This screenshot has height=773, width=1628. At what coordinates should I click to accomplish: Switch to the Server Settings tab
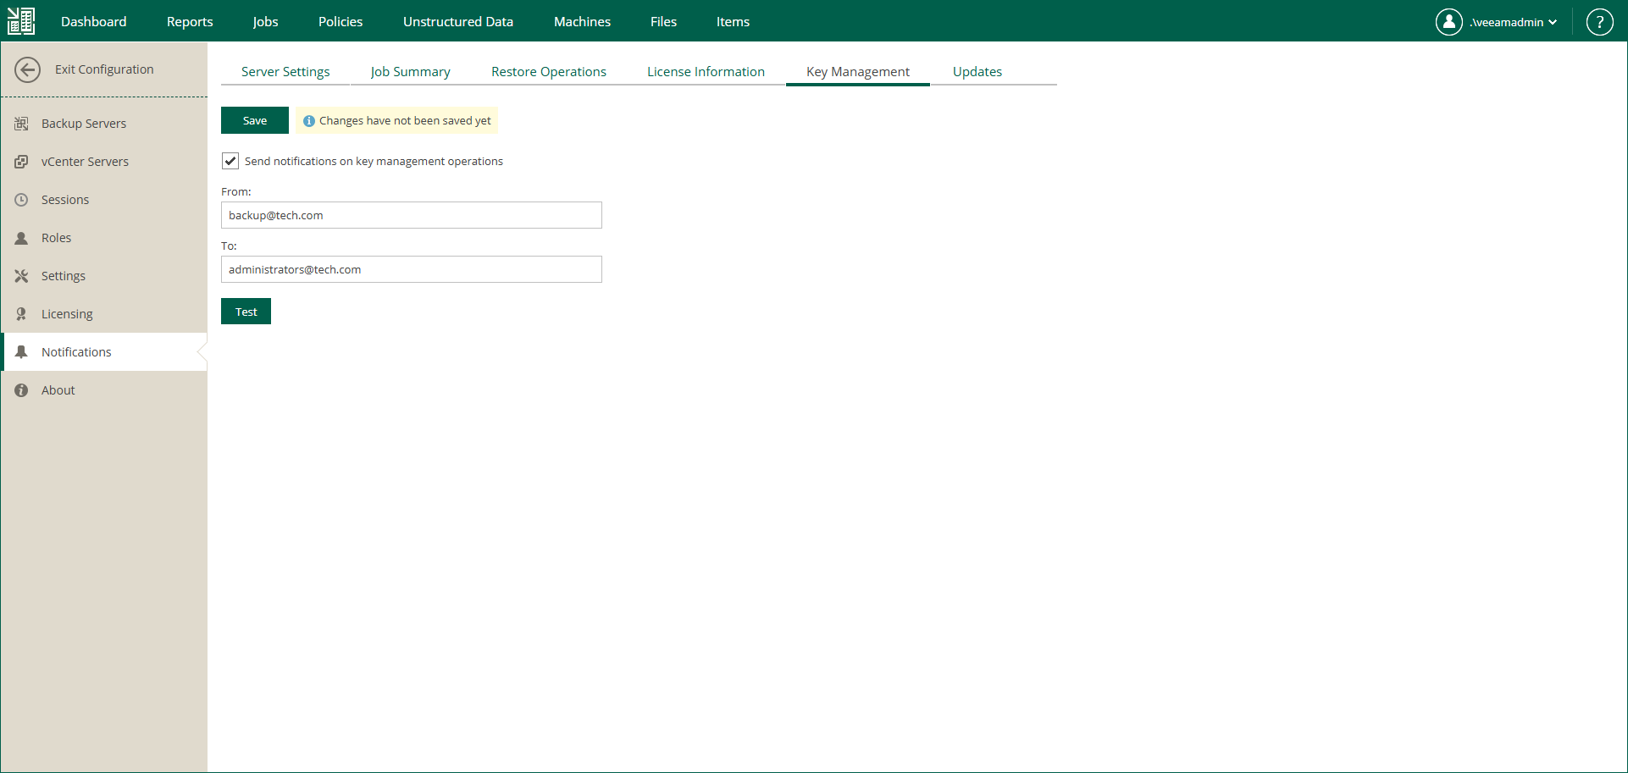click(x=285, y=72)
